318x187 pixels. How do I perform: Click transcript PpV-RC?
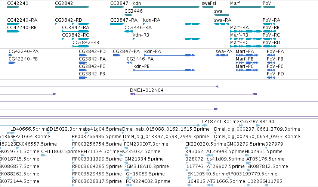(x=269, y=39)
